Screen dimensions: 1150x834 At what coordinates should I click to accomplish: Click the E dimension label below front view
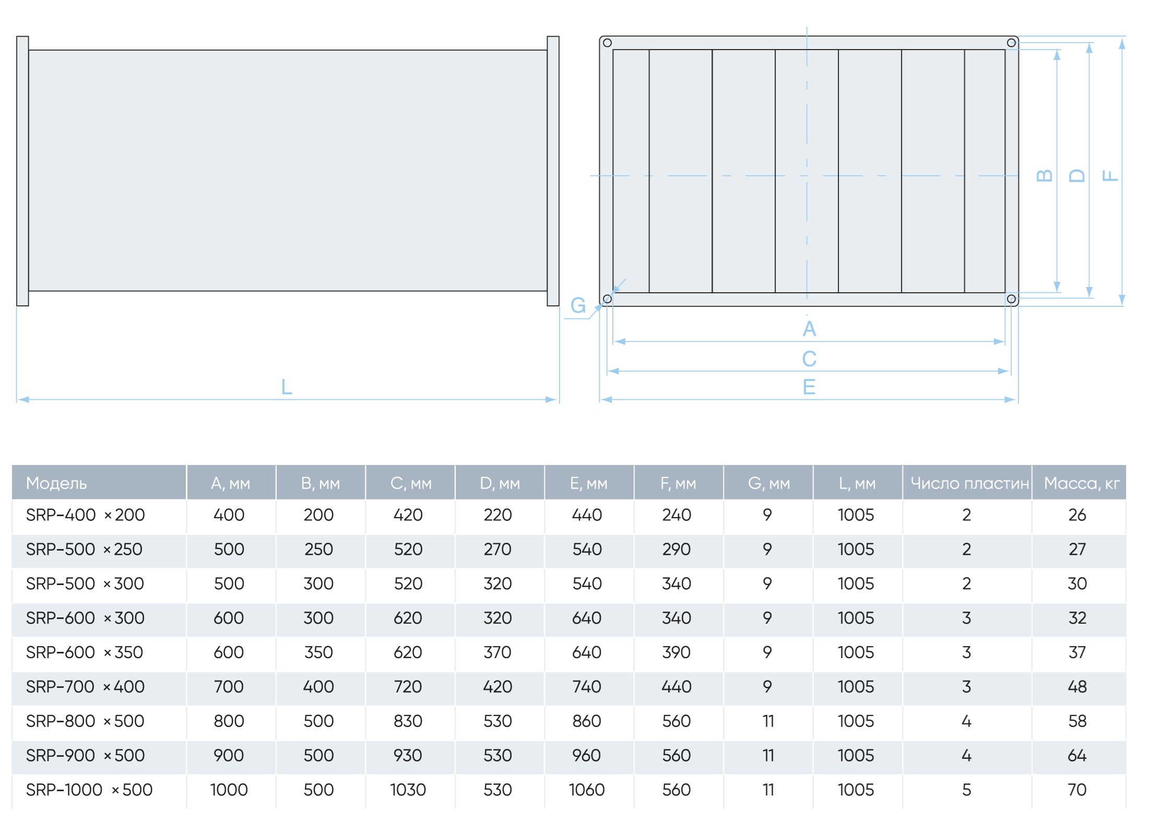(809, 387)
